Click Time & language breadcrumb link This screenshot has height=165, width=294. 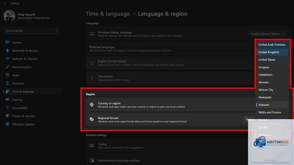coord(108,14)
